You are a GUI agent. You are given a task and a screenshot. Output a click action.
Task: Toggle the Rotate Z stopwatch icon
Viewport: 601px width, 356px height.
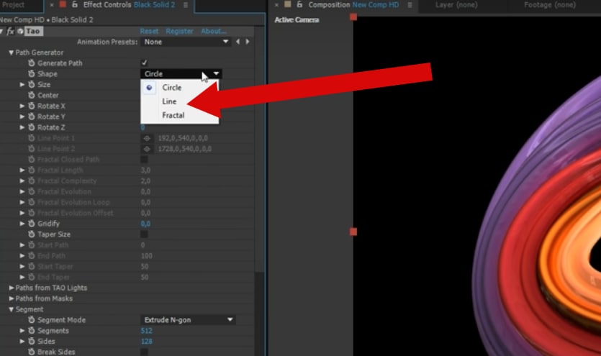click(x=32, y=127)
